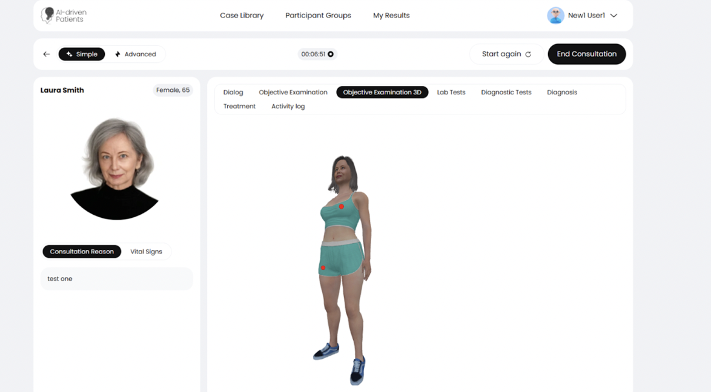Click the AI-driven Patients logo
The width and height of the screenshot is (711, 392).
point(63,15)
